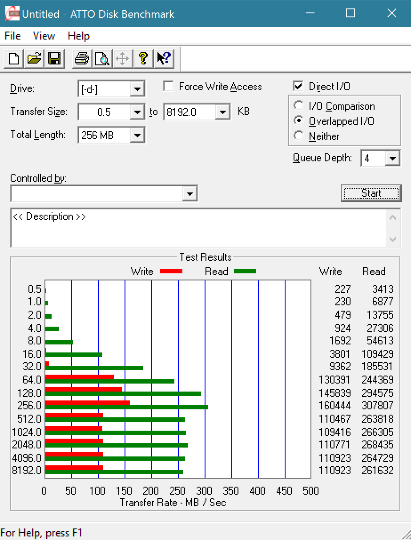
Task: Click the Transfer Rate - MB / Sec axis label
Action: pos(173,503)
